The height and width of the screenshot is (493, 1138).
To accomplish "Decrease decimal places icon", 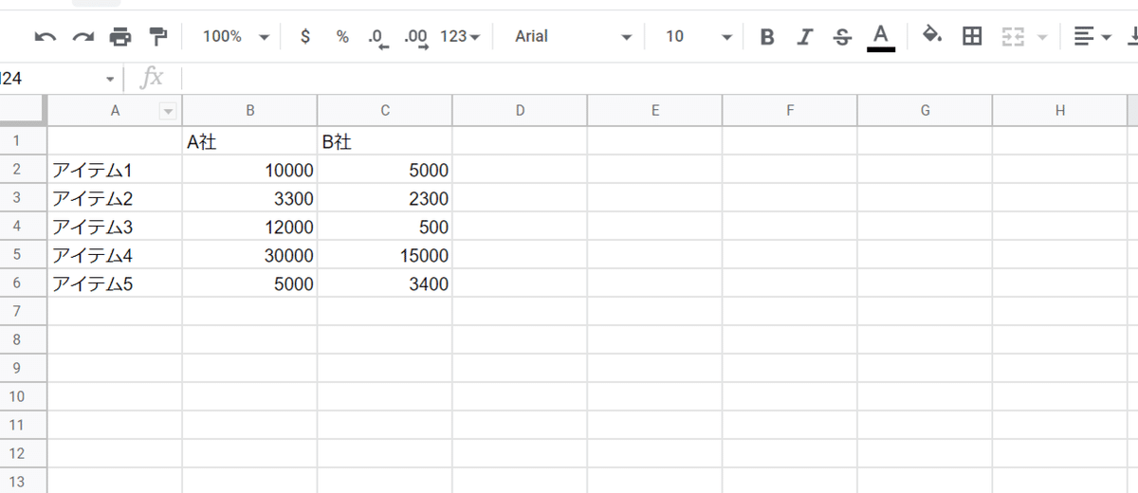I will (378, 37).
